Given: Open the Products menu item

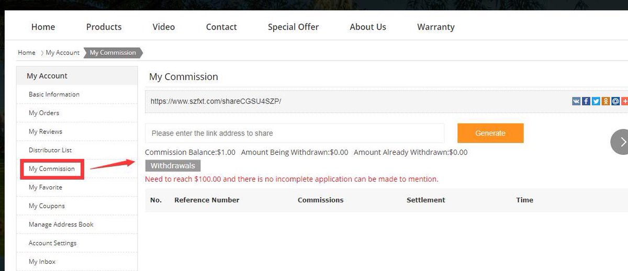Looking at the screenshot, I should point(104,27).
